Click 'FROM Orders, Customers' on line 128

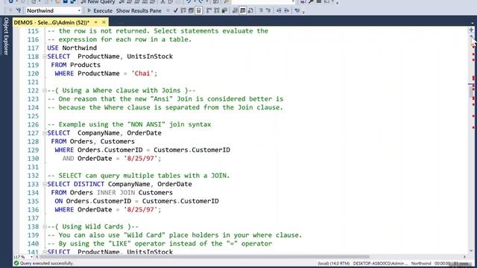point(92,141)
